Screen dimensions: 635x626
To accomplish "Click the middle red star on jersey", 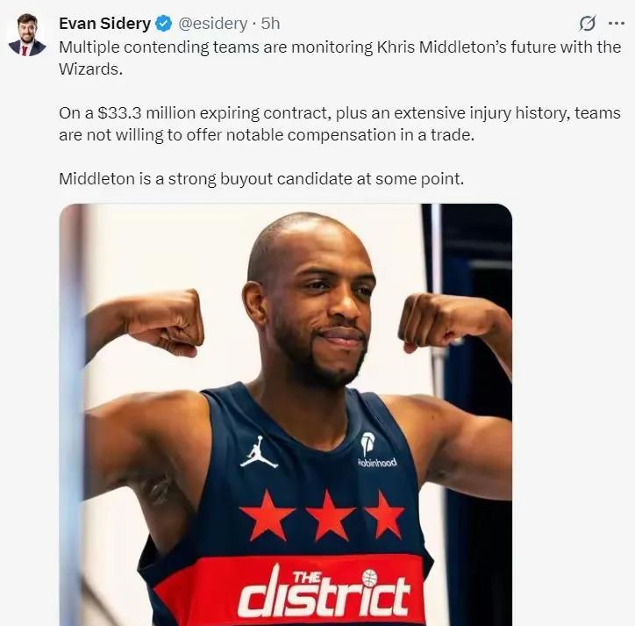I will [x=330, y=515].
